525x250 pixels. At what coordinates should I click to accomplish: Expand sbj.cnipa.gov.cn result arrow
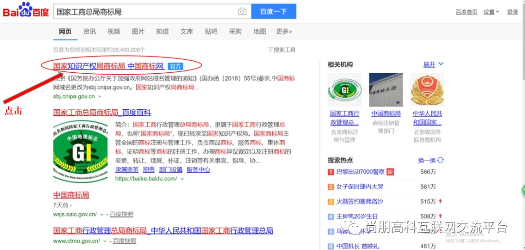coord(100,97)
